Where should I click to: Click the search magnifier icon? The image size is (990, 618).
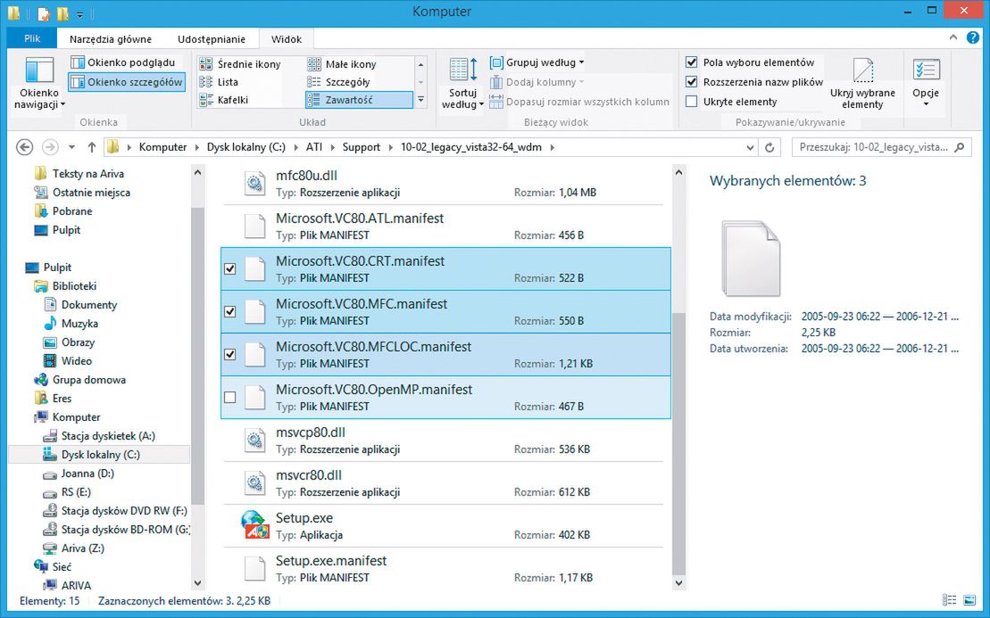(960, 147)
